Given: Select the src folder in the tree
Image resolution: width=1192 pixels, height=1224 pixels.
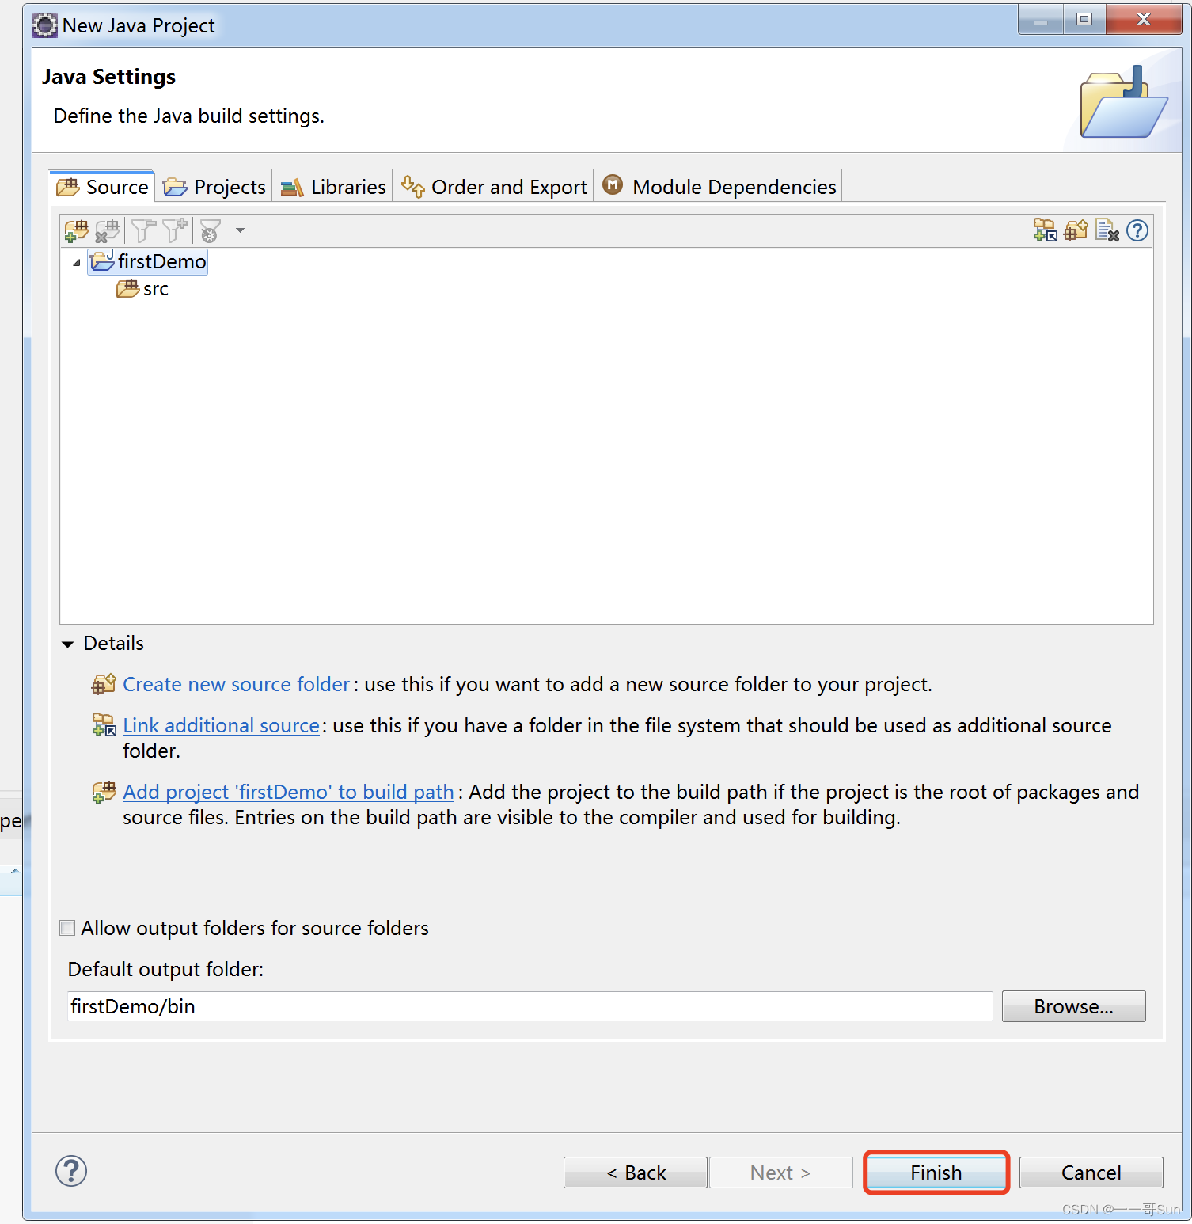Looking at the screenshot, I should 155,289.
